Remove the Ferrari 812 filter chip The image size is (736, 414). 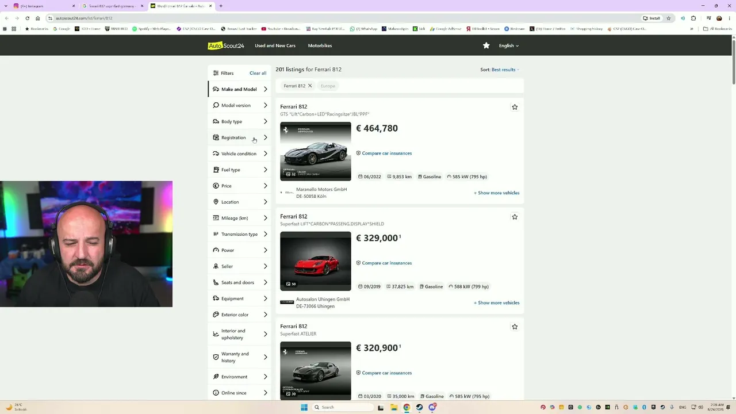(310, 86)
